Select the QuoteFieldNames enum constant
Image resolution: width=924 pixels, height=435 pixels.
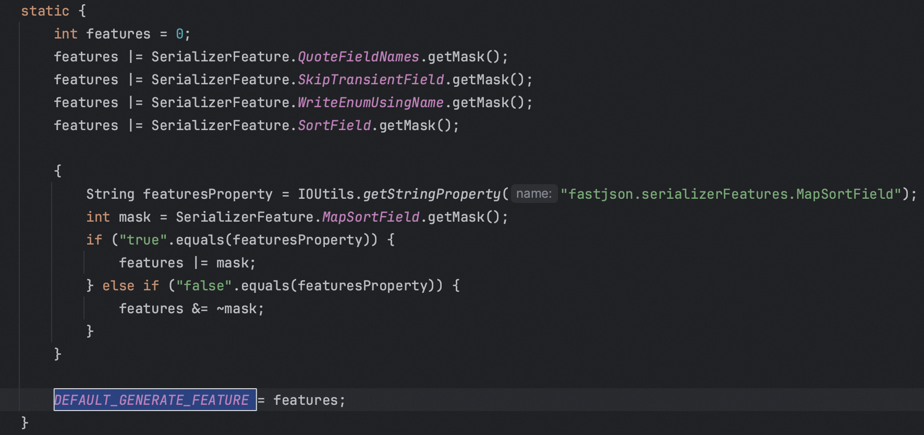pos(358,57)
